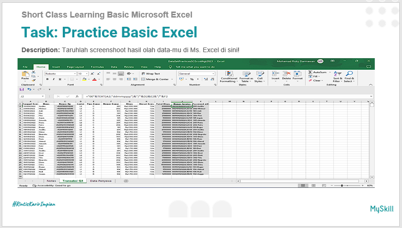Image resolution: width=402 pixels, height=228 pixels.
Task: Decrease indent in Alignment group
Action: [129, 79]
